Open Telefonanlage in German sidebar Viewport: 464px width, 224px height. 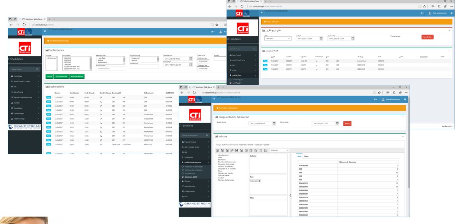tap(25, 118)
